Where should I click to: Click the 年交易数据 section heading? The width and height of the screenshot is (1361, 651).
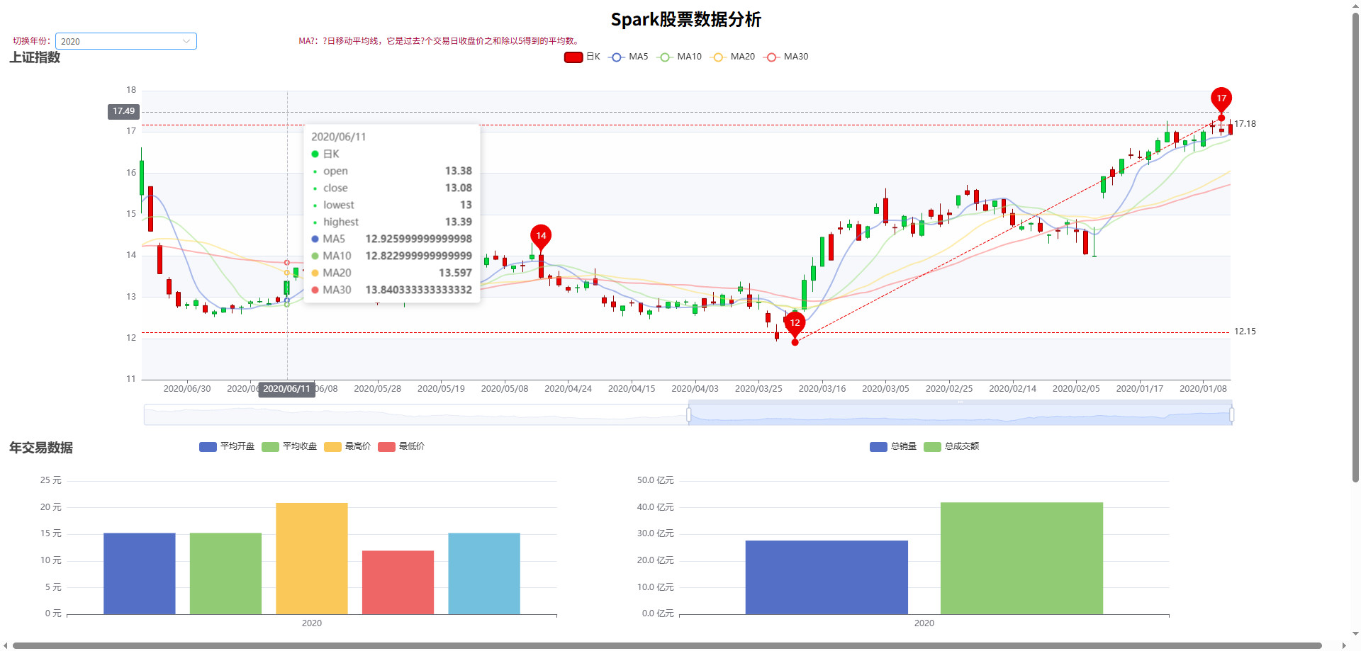click(41, 448)
